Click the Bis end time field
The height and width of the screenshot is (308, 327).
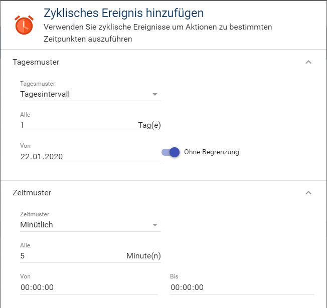241,287
